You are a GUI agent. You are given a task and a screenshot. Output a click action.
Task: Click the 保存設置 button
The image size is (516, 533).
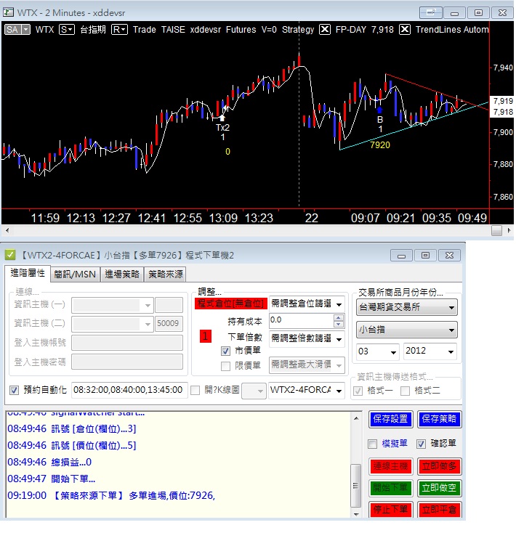coord(390,419)
